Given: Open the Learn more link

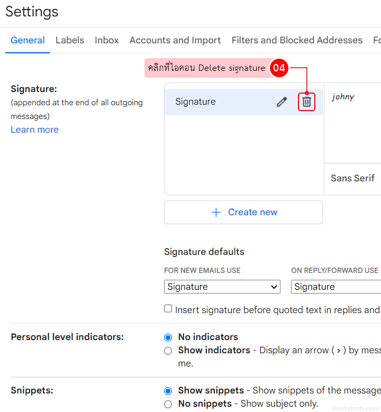Looking at the screenshot, I should click(34, 130).
